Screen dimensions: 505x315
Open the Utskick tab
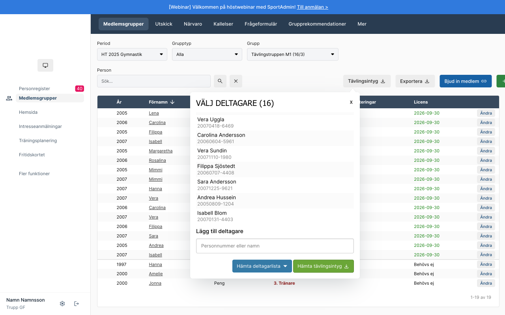coord(164,24)
